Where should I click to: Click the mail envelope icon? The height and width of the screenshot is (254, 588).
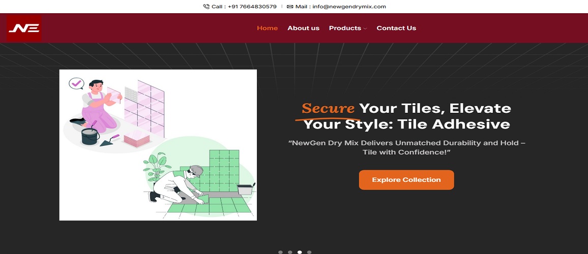coord(290,7)
